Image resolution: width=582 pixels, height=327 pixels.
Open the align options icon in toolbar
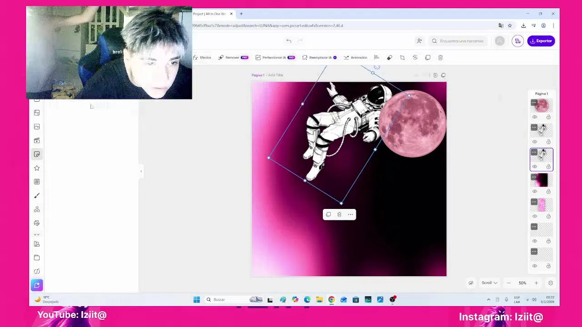tap(376, 58)
